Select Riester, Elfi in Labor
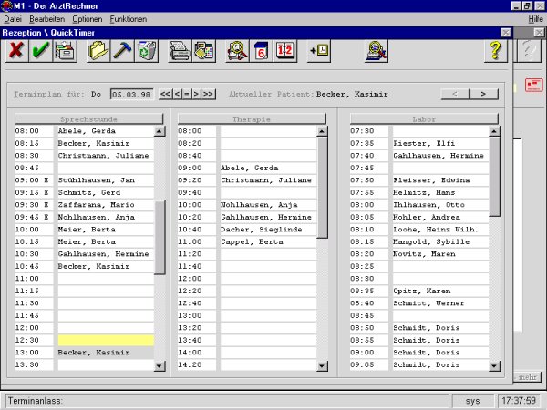 [x=440, y=143]
